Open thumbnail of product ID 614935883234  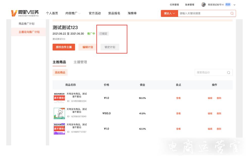(x=59, y=98)
